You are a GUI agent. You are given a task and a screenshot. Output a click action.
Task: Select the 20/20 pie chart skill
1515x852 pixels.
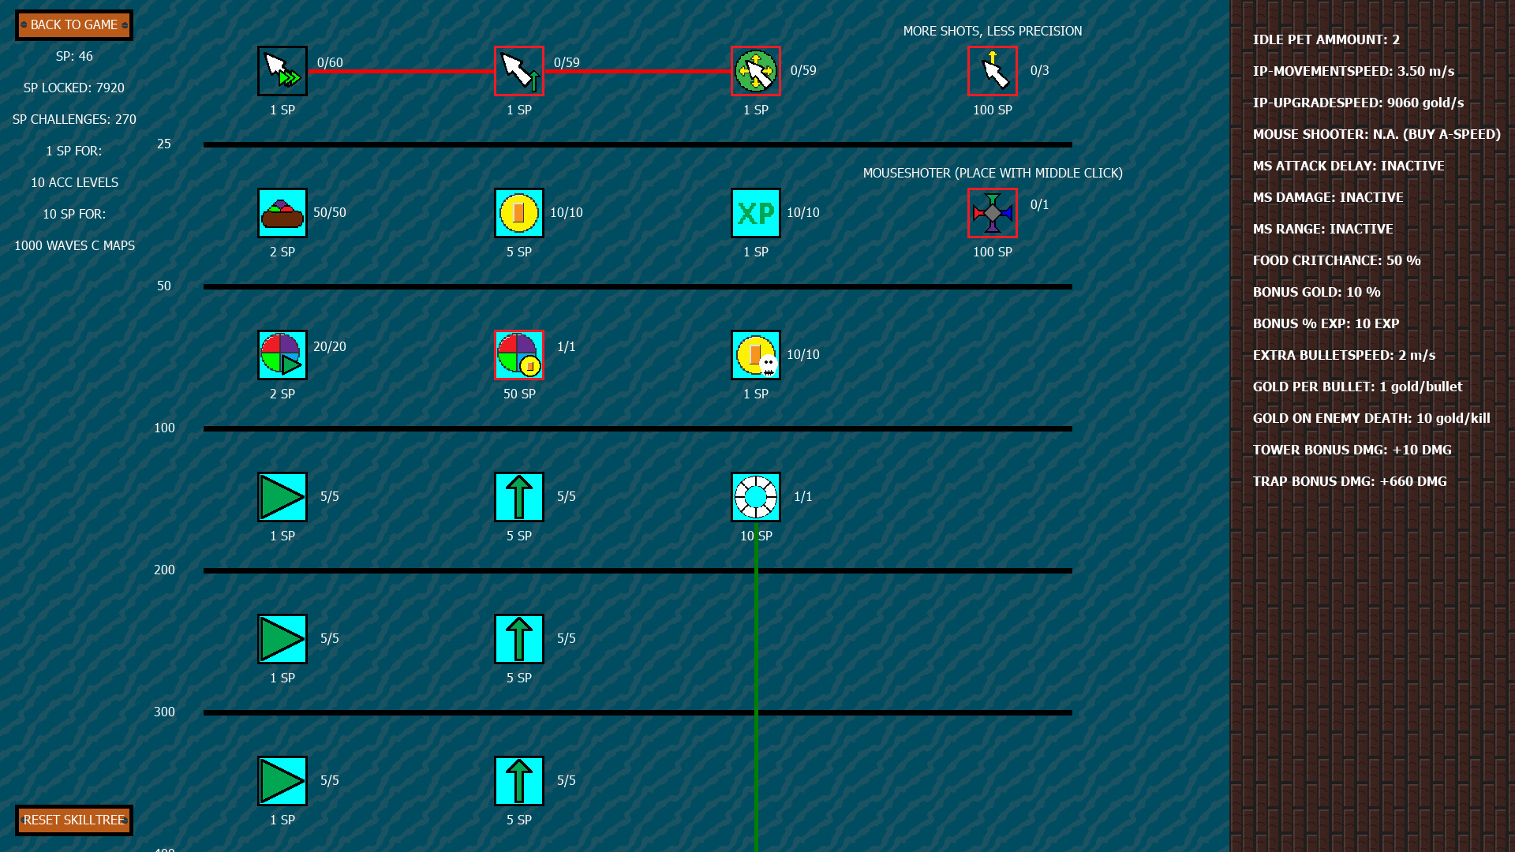pyautogui.click(x=282, y=354)
